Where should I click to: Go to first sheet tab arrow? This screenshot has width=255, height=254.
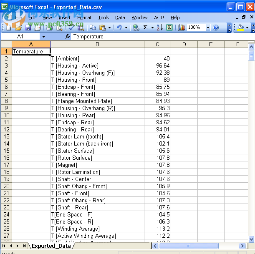4,246
